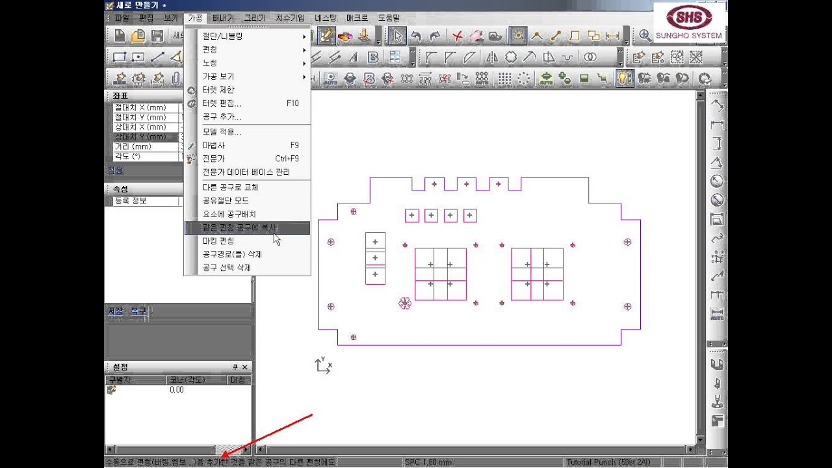Choose 터렛 편집... from the menu

[247, 103]
